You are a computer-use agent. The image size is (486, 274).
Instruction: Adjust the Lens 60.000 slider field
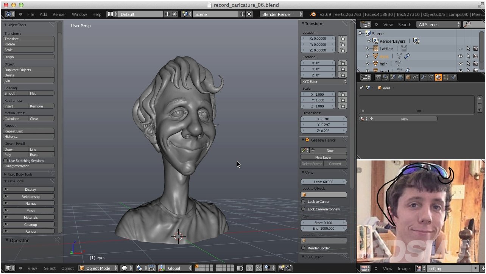[x=324, y=182]
